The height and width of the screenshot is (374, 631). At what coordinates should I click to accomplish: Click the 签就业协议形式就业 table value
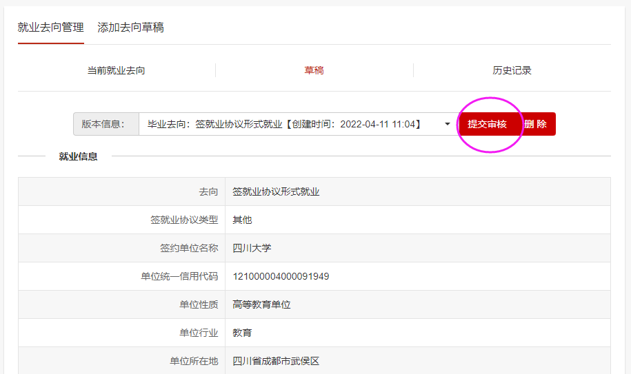(276, 191)
